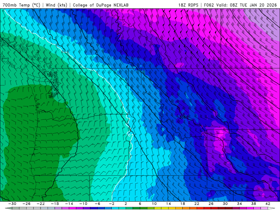Click the -26 tick label on the color scale
Image resolution: width=280 pixels, height=210 pixels.
pyautogui.click(x=27, y=204)
